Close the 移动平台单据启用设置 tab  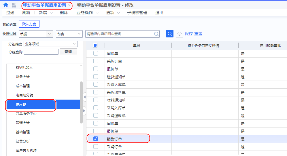[69, 5]
